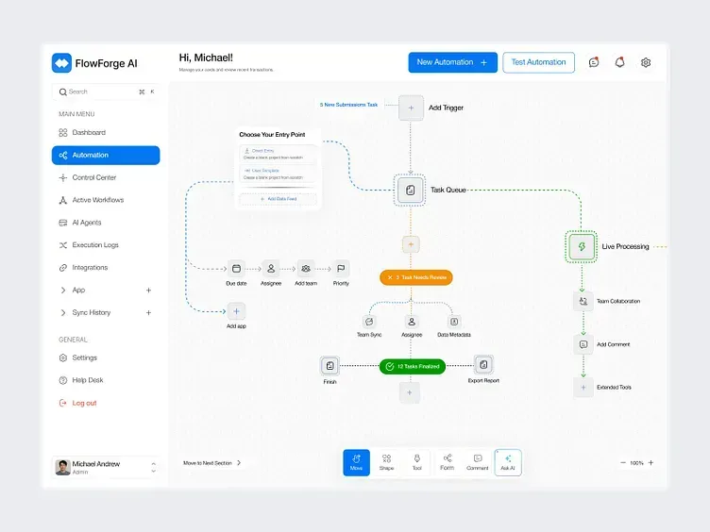Zoom out with the minus control

coord(622,463)
